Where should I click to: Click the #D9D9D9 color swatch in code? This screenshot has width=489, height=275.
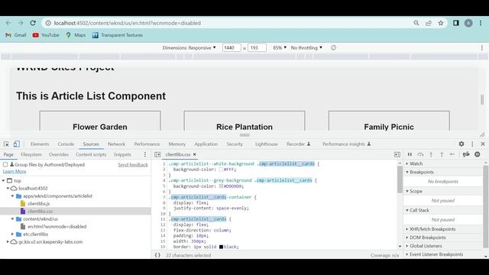(x=221, y=186)
